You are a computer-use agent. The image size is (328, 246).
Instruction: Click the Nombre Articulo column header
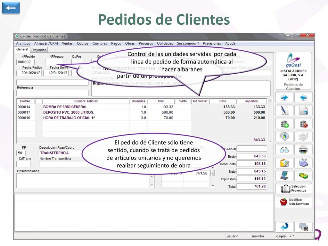86,101
